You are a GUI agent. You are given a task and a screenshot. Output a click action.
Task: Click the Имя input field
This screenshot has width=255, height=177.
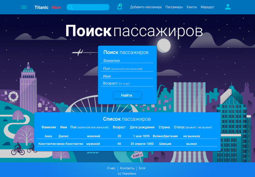coord(127,76)
